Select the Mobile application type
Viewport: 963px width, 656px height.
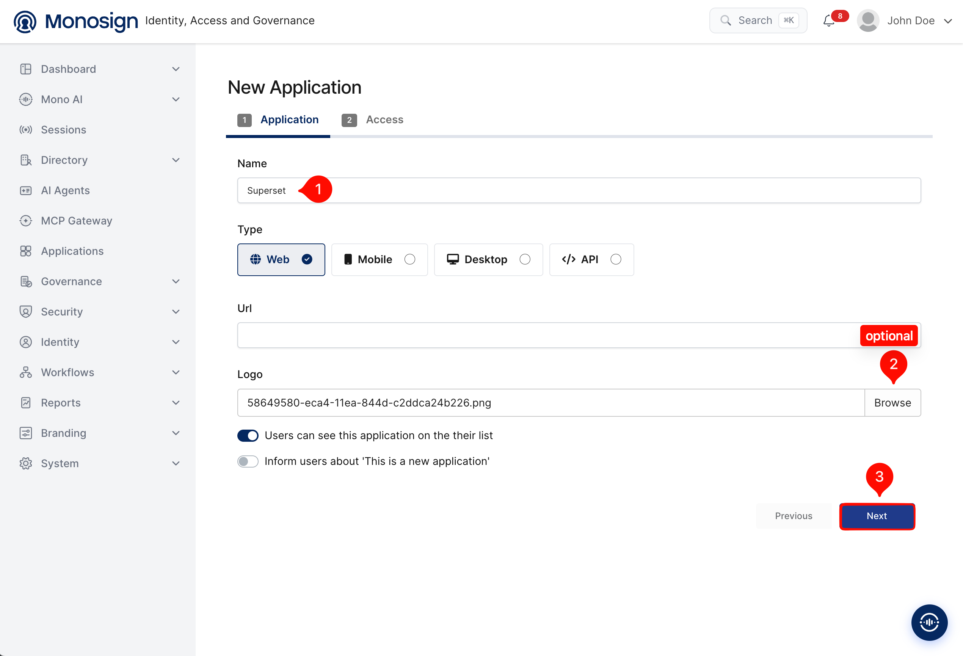tap(379, 259)
